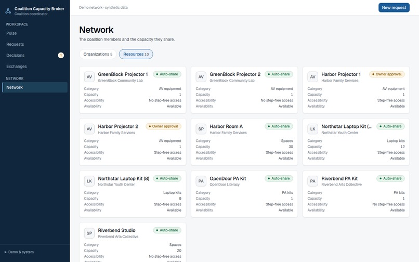Click the LK badge on Northstar Laptop Kit (8)
Viewport: 419px width, 262px height.
tap(89, 181)
